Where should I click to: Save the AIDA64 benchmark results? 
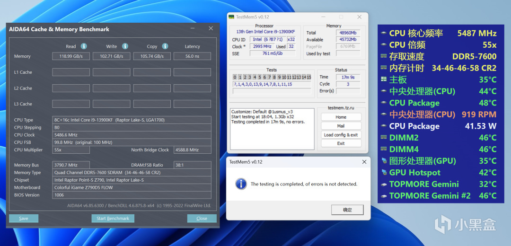[x=24, y=219]
